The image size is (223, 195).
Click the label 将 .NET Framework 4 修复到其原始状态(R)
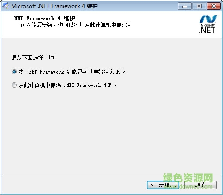[x=72, y=72]
